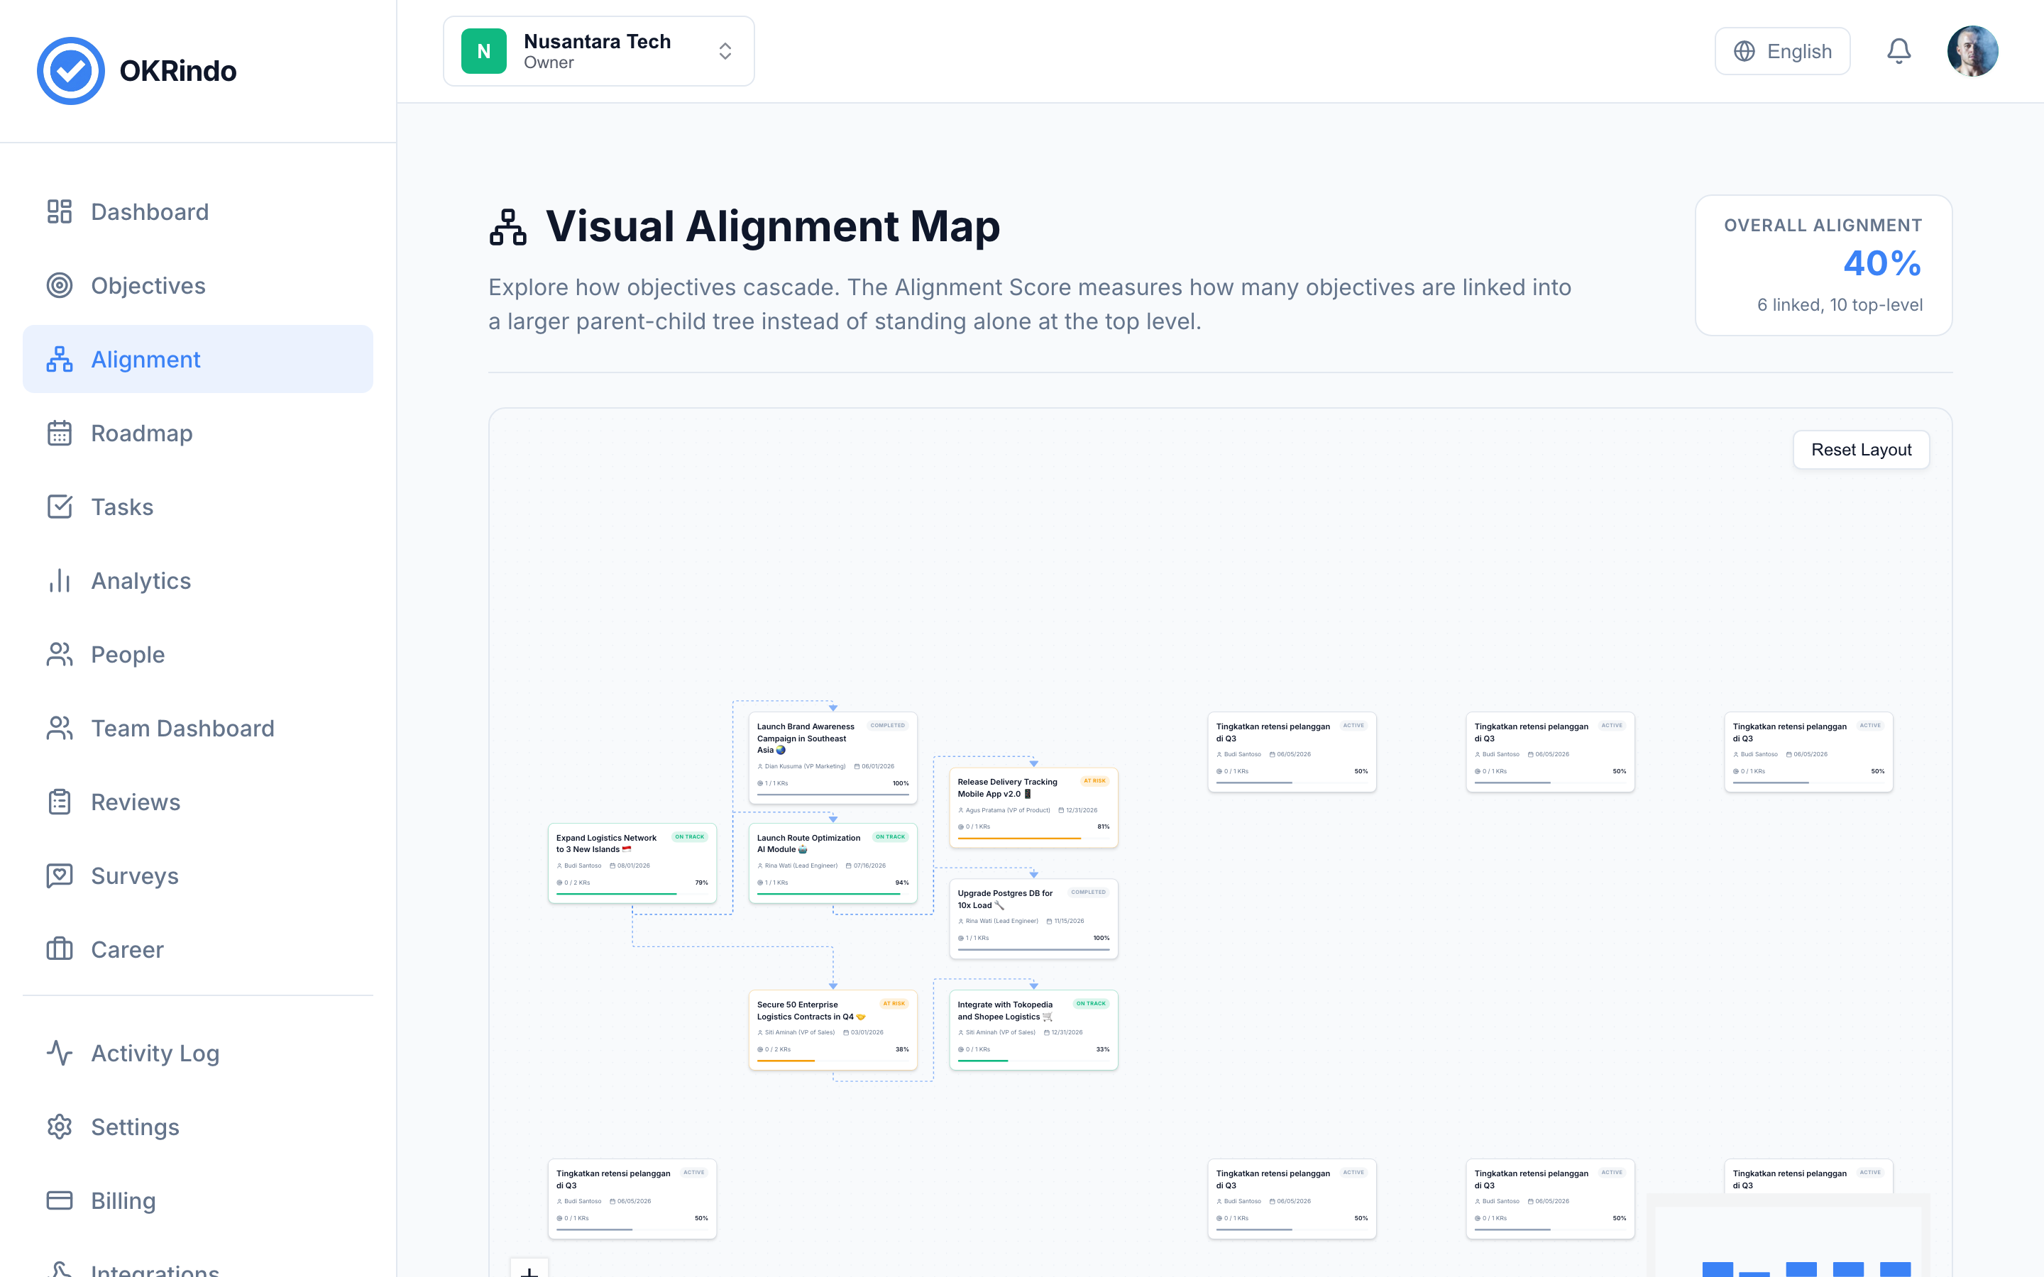This screenshot has width=2044, height=1277.
Task: Open the English language selector
Action: coord(1782,52)
